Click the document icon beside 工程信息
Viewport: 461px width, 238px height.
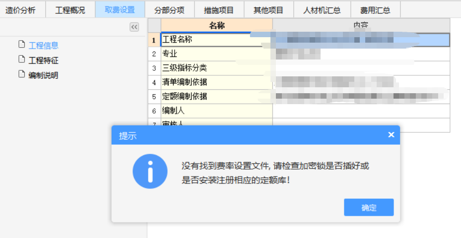pos(21,44)
